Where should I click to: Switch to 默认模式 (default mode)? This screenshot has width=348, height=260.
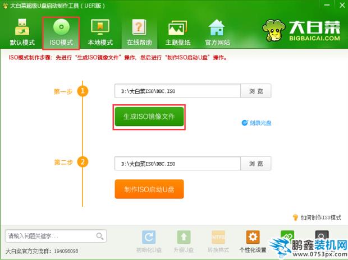click(22, 32)
